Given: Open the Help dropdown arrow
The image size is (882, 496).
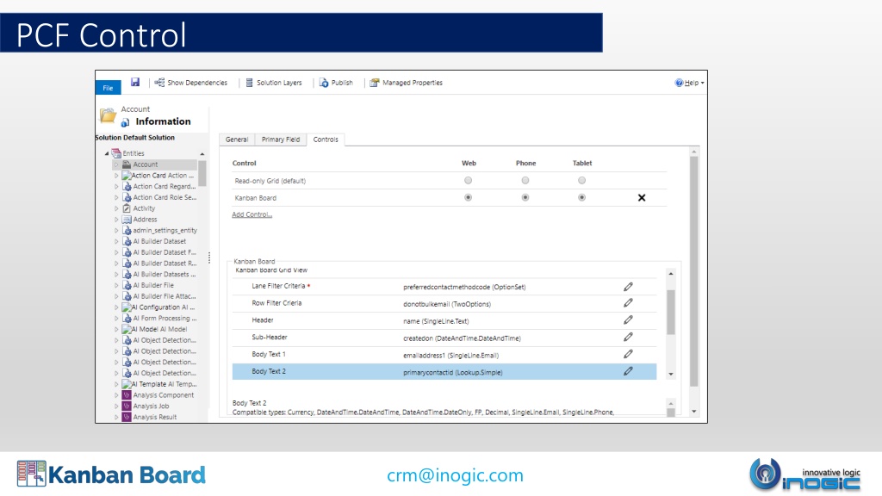Looking at the screenshot, I should click(x=702, y=84).
